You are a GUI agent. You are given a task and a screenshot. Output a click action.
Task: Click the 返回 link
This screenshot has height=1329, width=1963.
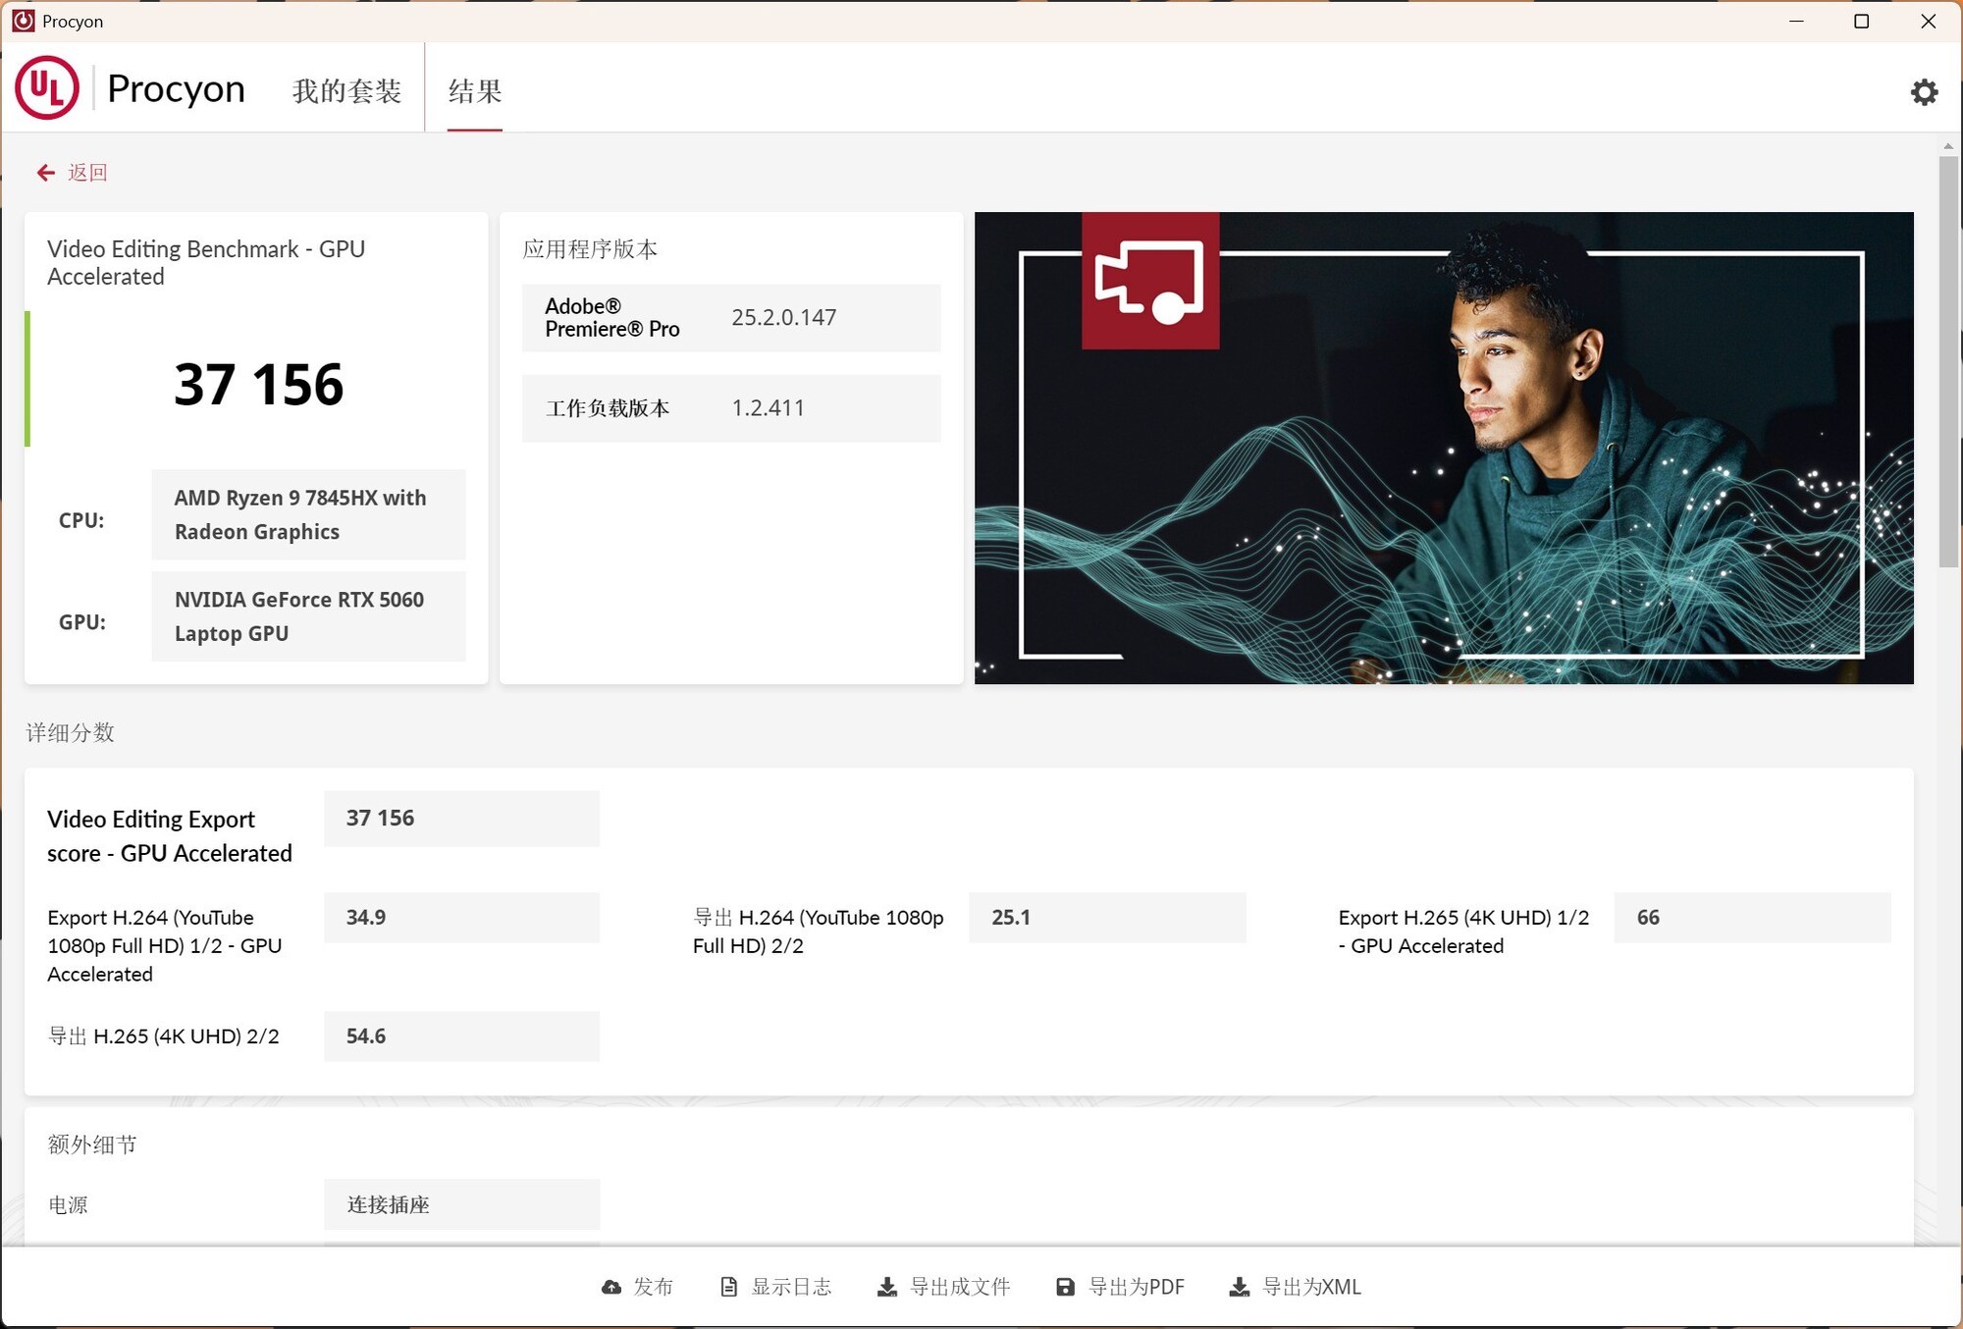[87, 172]
